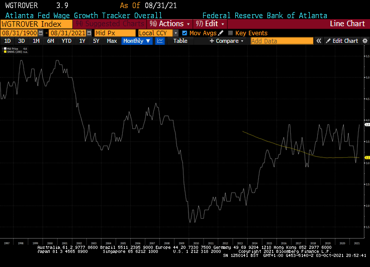The height and width of the screenshot is (267, 370).
Task: Click the yellow SMAVG (200) legend swatch
Action: pos(5,51)
